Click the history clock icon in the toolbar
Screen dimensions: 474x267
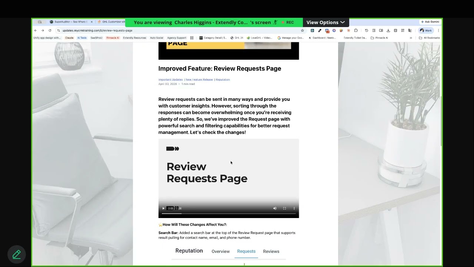pyautogui.click(x=367, y=30)
